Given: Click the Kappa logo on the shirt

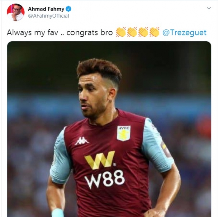Looking at the screenshot, I should point(82,141).
